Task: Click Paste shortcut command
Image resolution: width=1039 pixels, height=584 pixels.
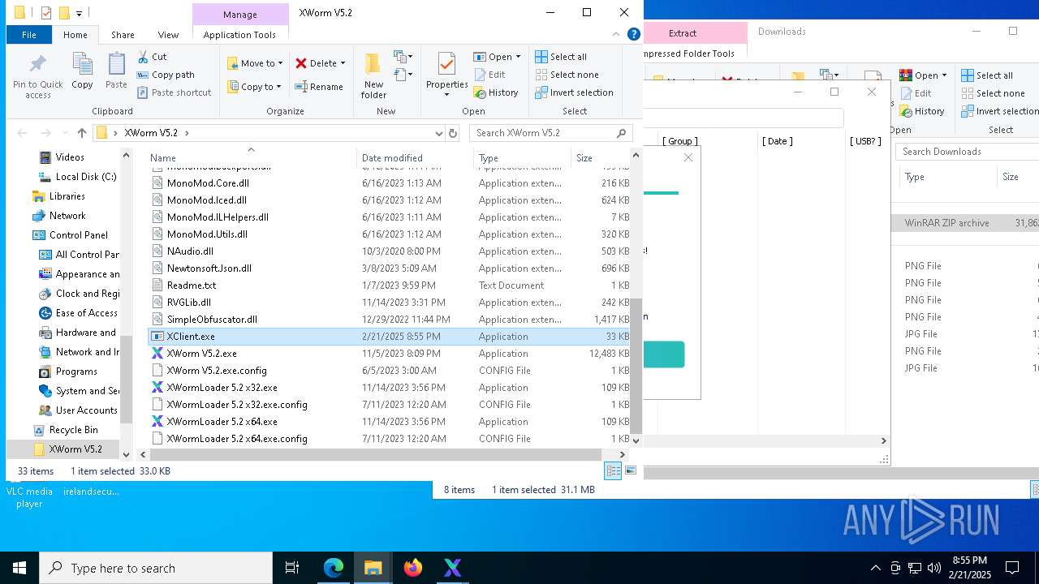Action: tap(174, 92)
